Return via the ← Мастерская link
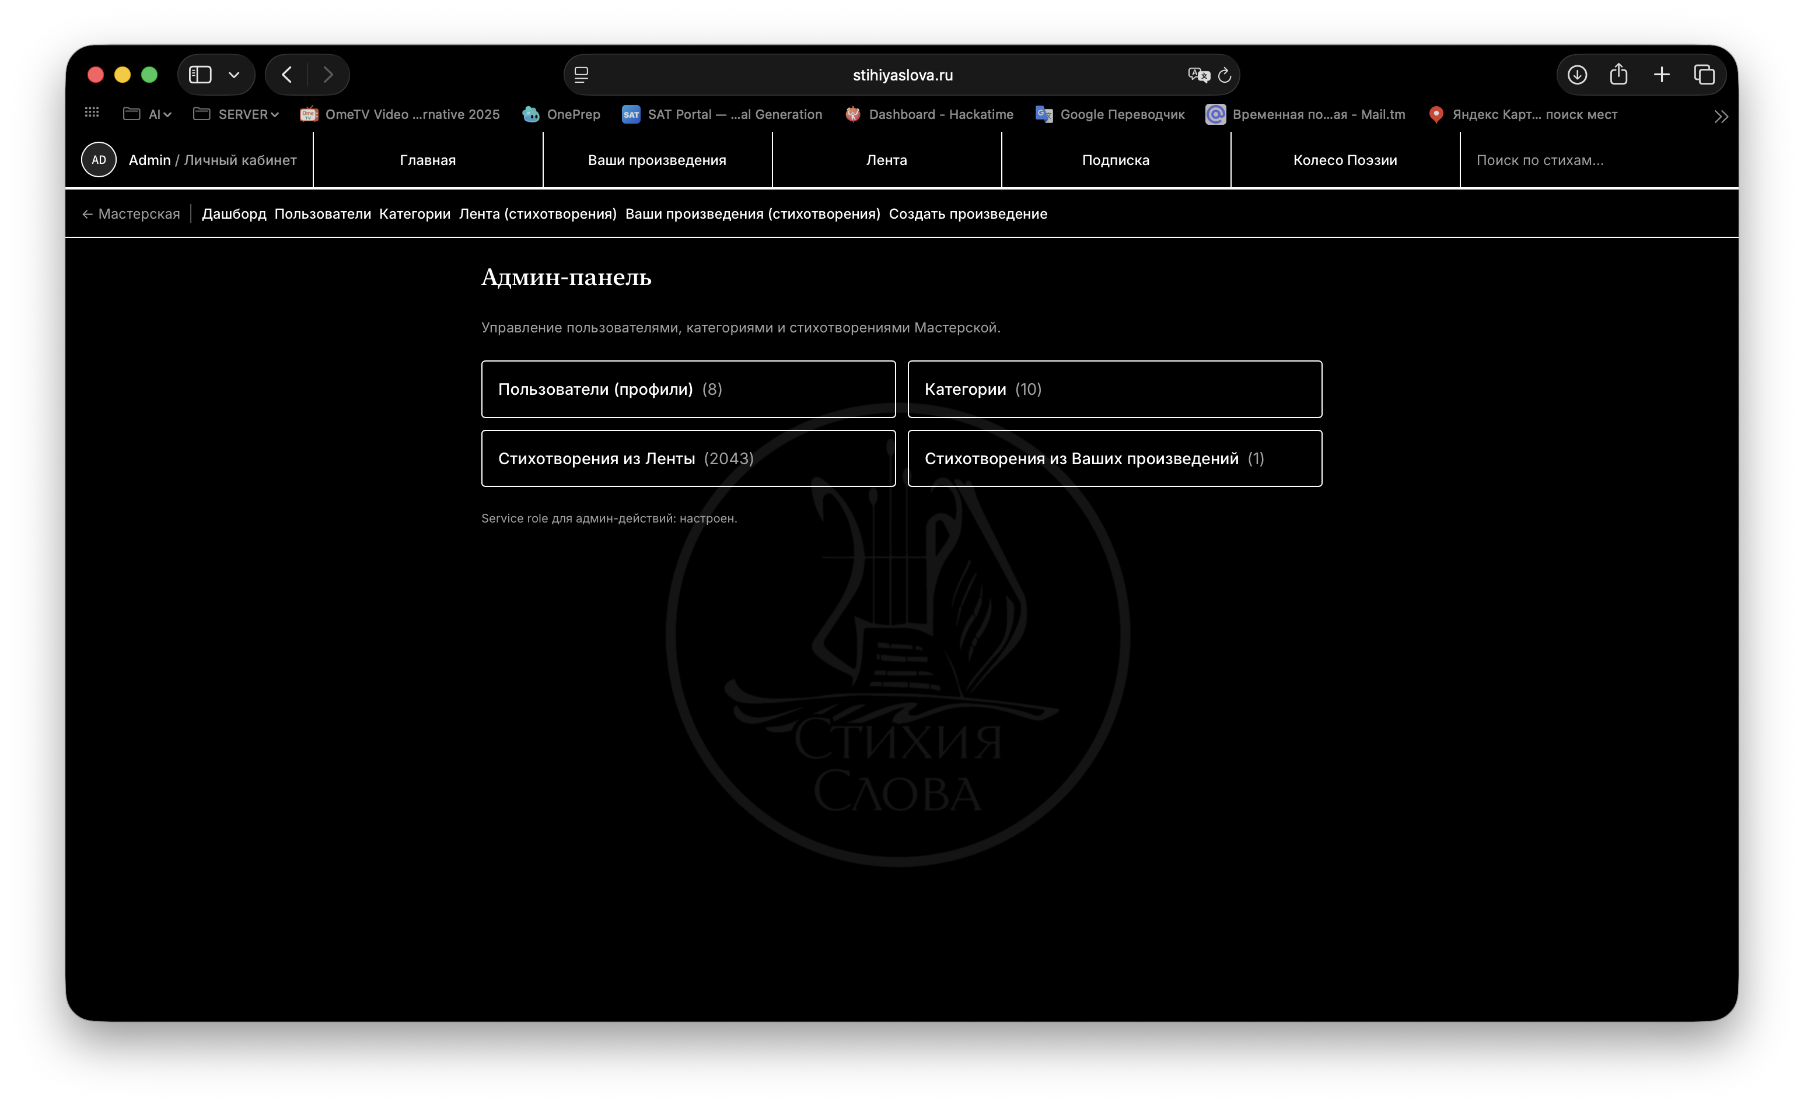This screenshot has width=1804, height=1108. pyautogui.click(x=131, y=214)
